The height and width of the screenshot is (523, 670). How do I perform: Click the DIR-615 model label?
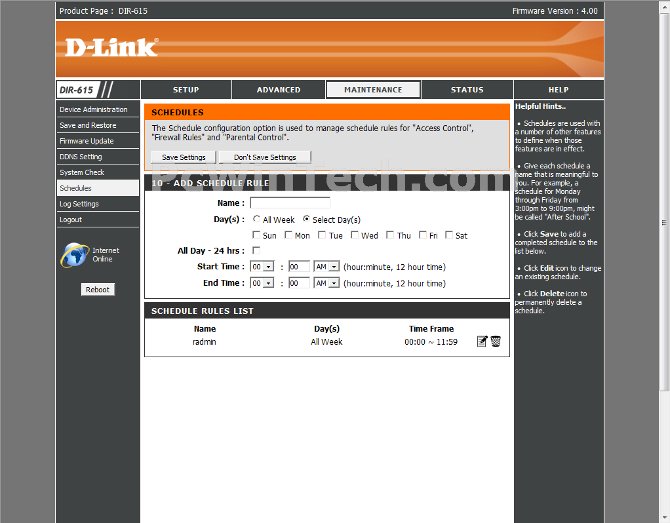point(77,90)
